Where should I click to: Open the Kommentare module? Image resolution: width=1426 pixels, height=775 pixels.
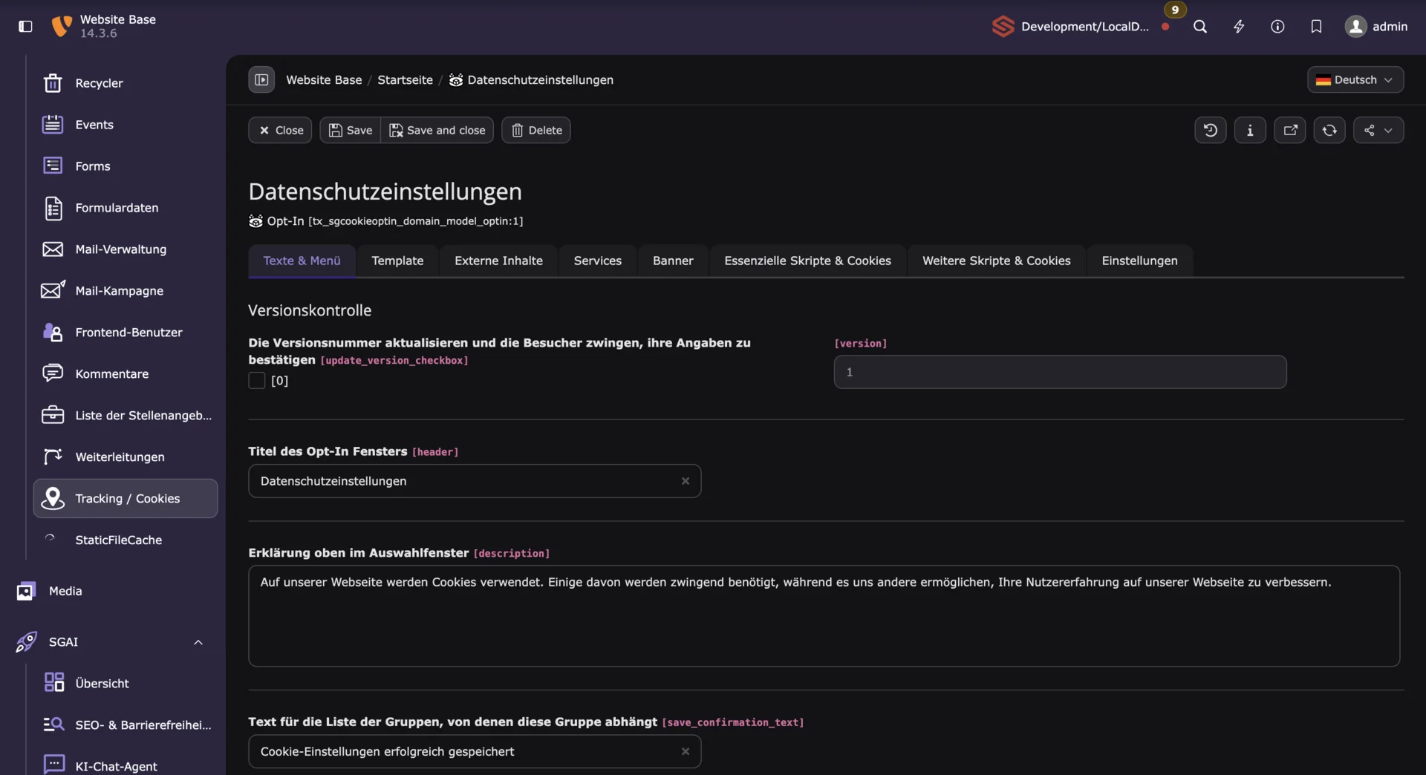[125, 374]
